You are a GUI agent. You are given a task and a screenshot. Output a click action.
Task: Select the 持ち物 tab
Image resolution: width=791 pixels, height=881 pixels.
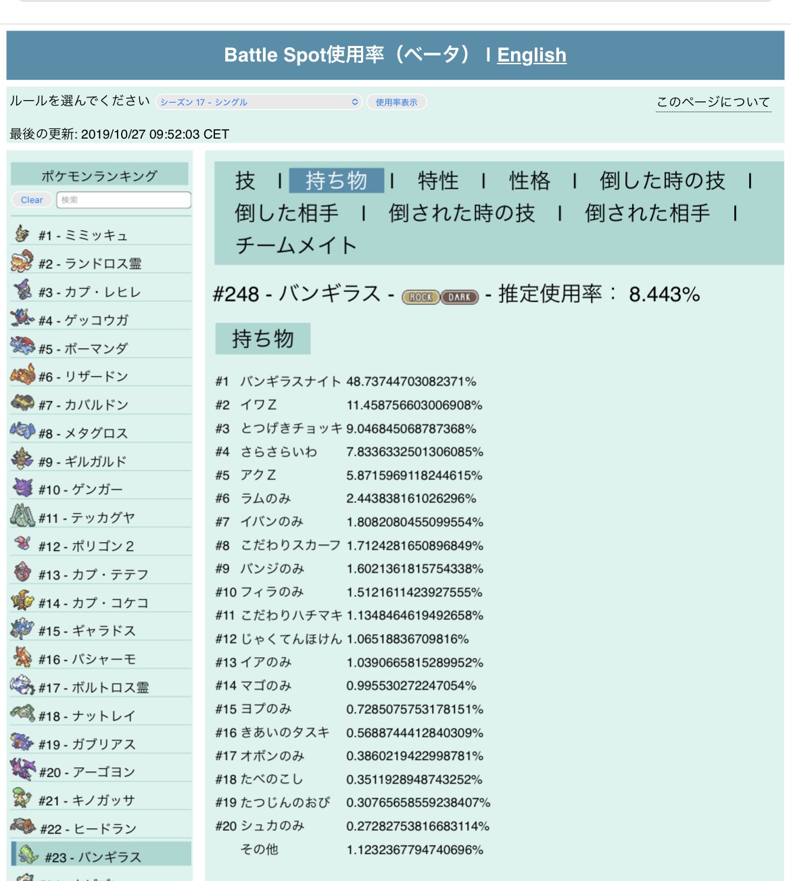click(337, 181)
